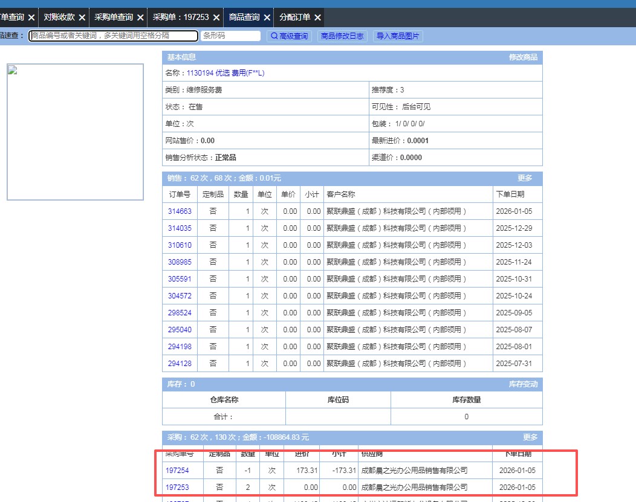Screen dimensions: 636x502
Task: Close the 采购单：197253 tab
Action: coord(216,18)
